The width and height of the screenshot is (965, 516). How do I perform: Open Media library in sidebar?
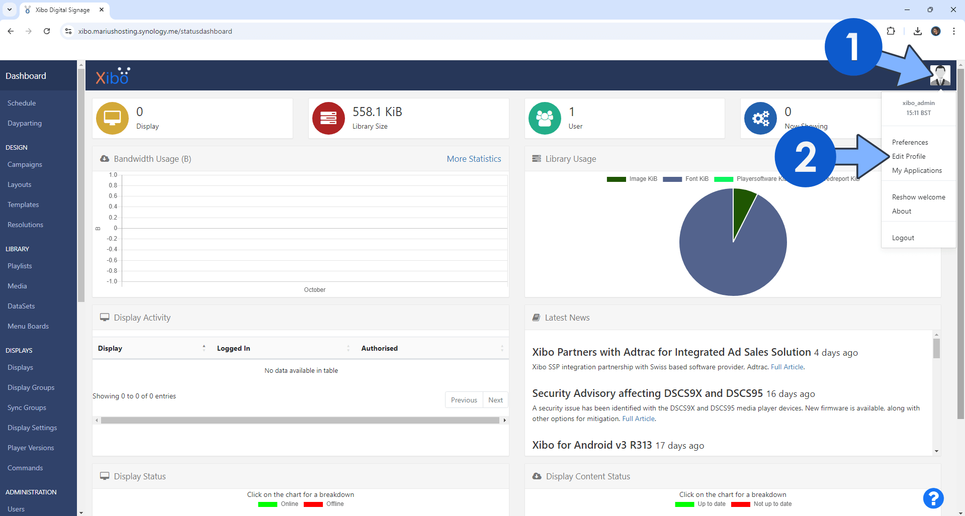[17, 286]
